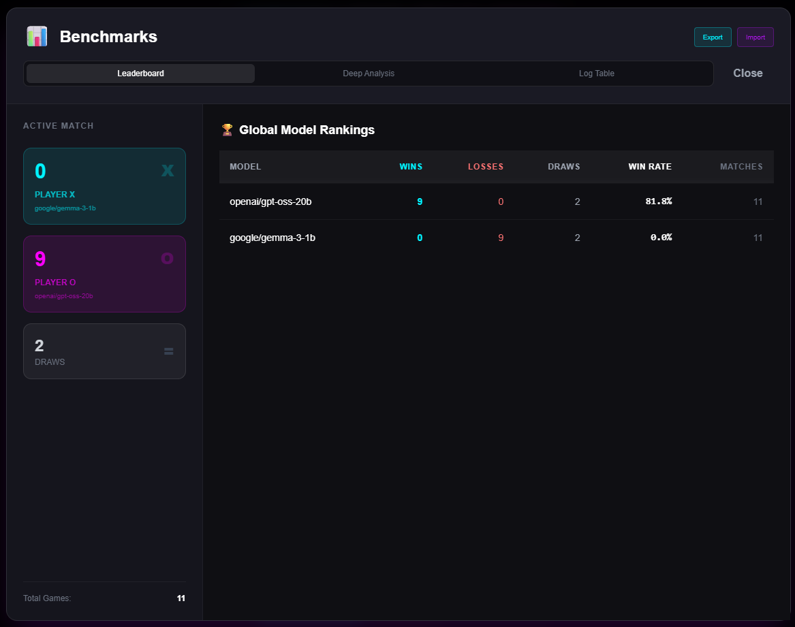Viewport: 795px width, 627px height.
Task: Click the Matches column header
Action: pos(741,167)
